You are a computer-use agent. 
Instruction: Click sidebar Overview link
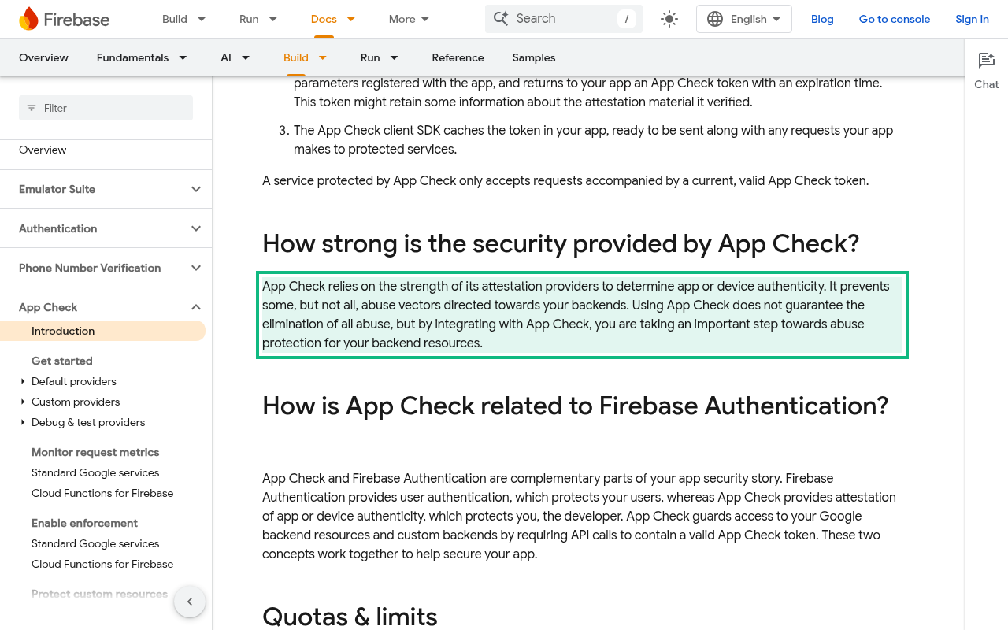pyautogui.click(x=43, y=150)
